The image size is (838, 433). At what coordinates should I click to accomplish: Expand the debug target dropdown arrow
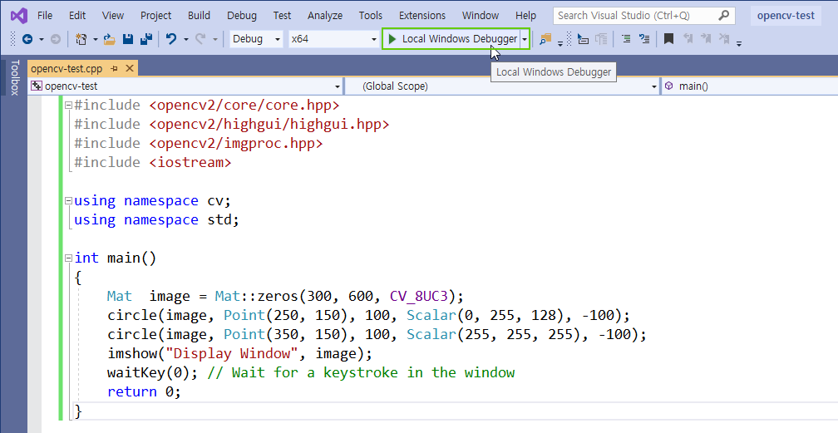pyautogui.click(x=525, y=39)
